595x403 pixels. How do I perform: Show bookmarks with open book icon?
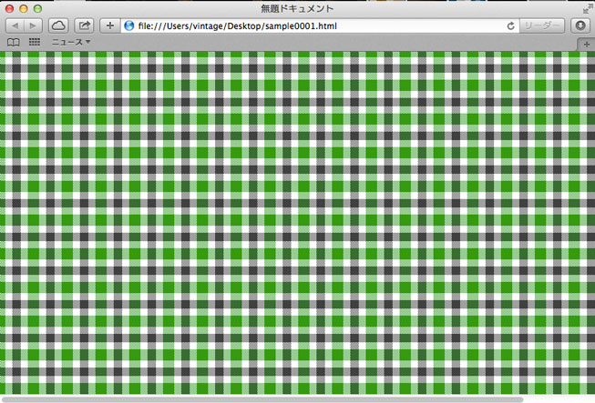pos(14,42)
